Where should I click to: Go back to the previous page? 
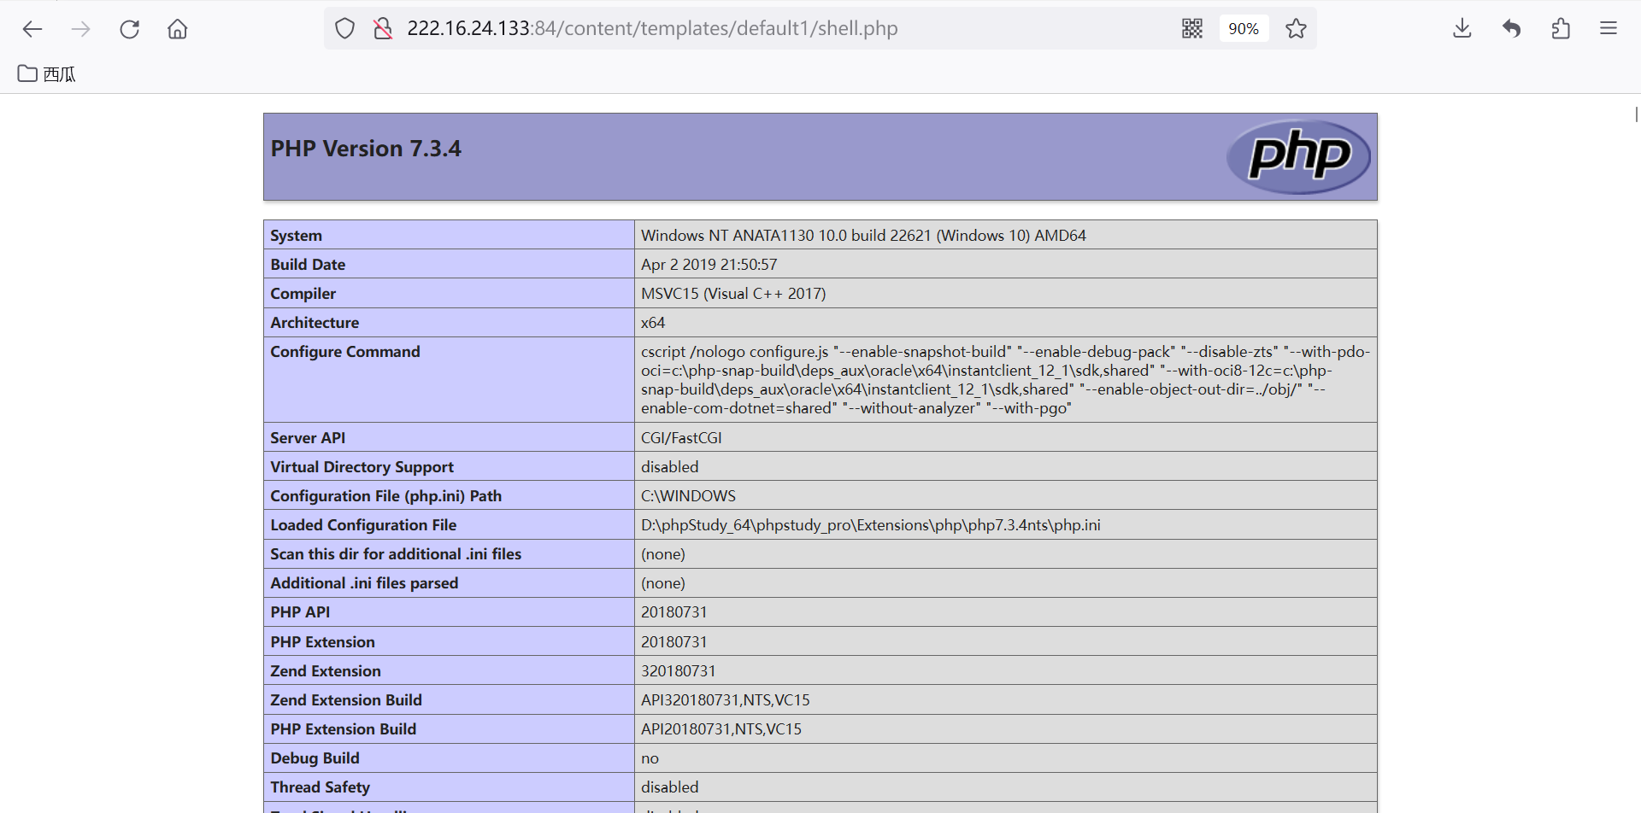(32, 29)
